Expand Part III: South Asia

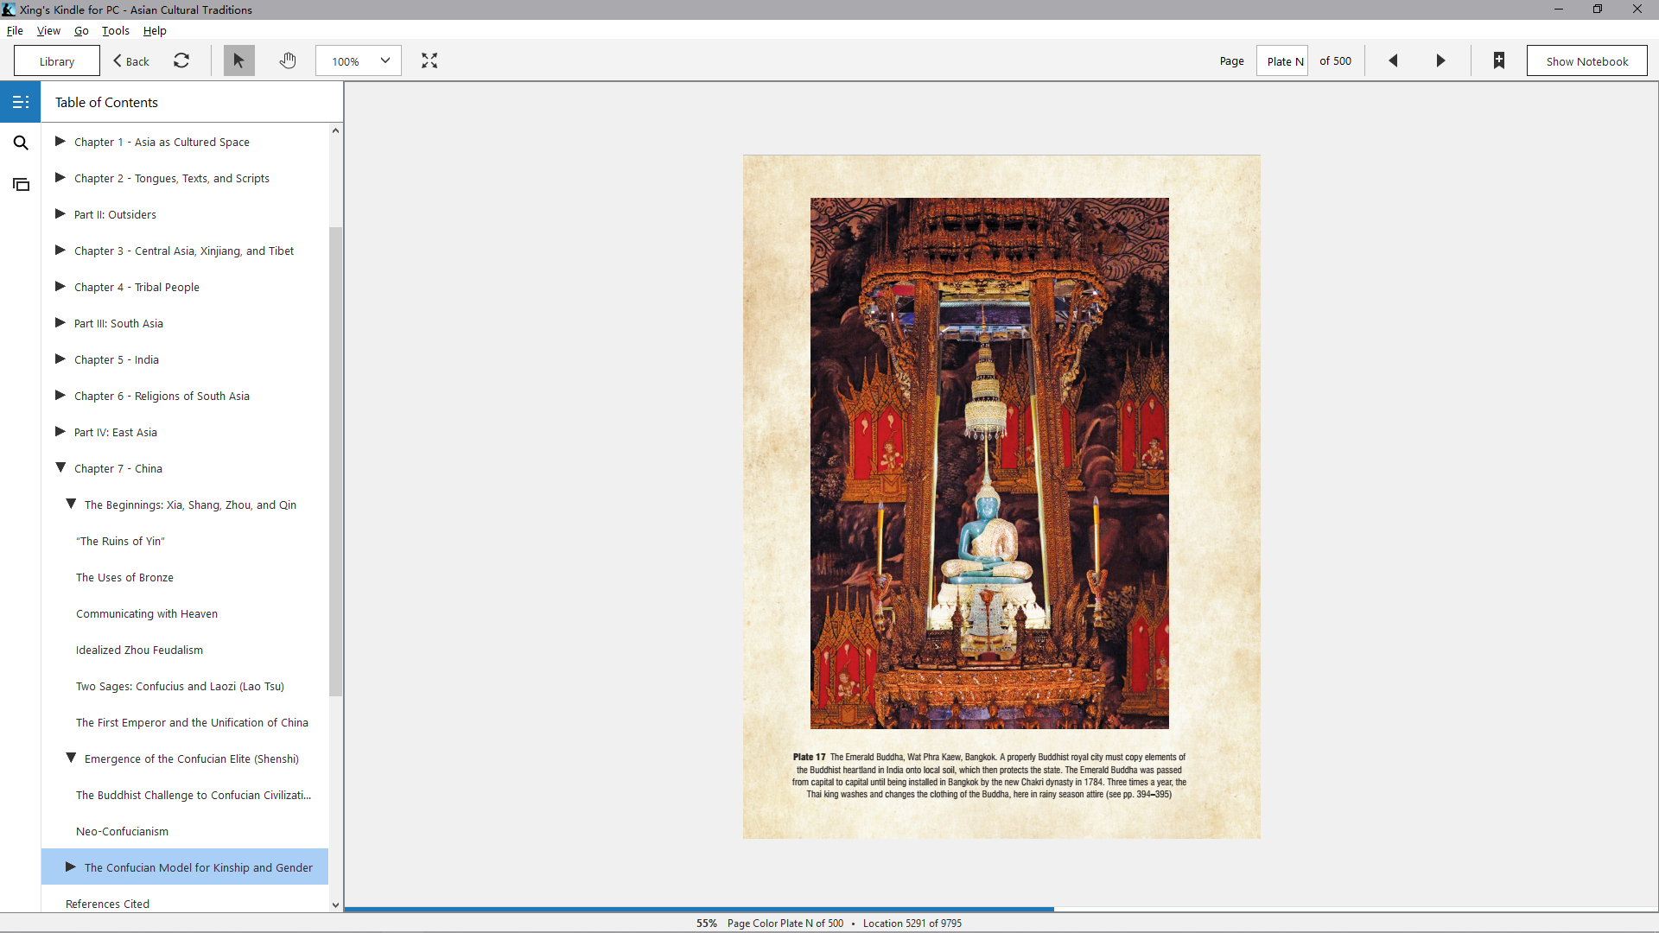(x=60, y=322)
